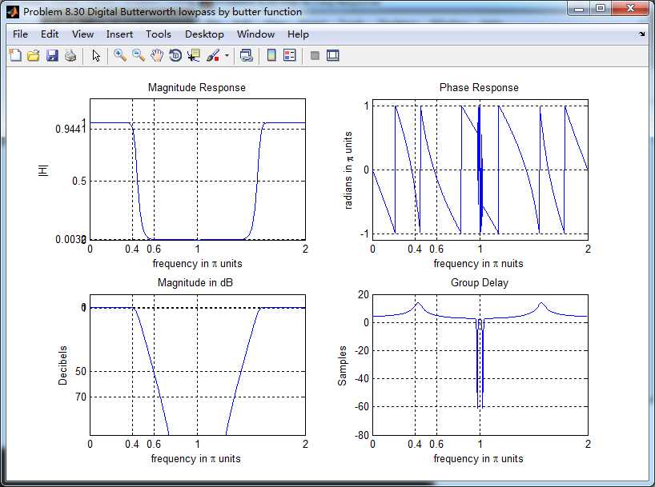The width and height of the screenshot is (655, 487).
Task: Select the Data Cursor tool
Action: [194, 55]
